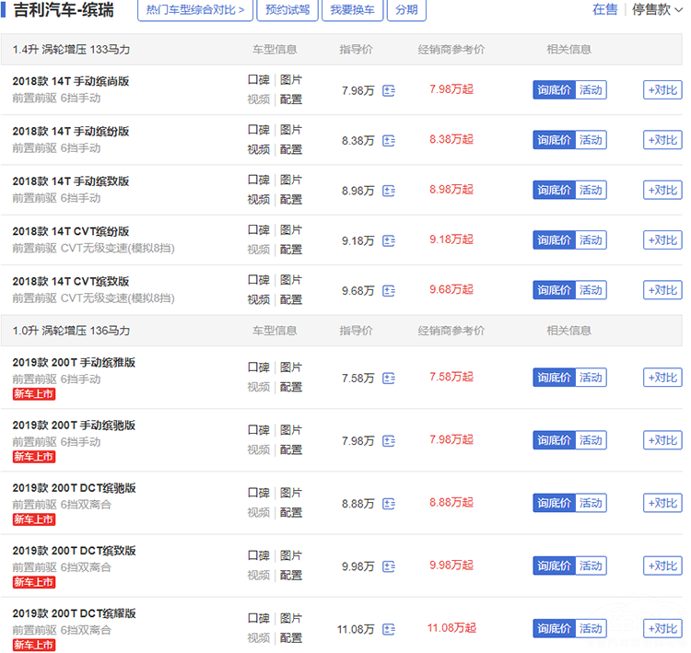Viewport: 691px width, 653px height.
Task: Switch to the 在售 tab
Action: [604, 9]
